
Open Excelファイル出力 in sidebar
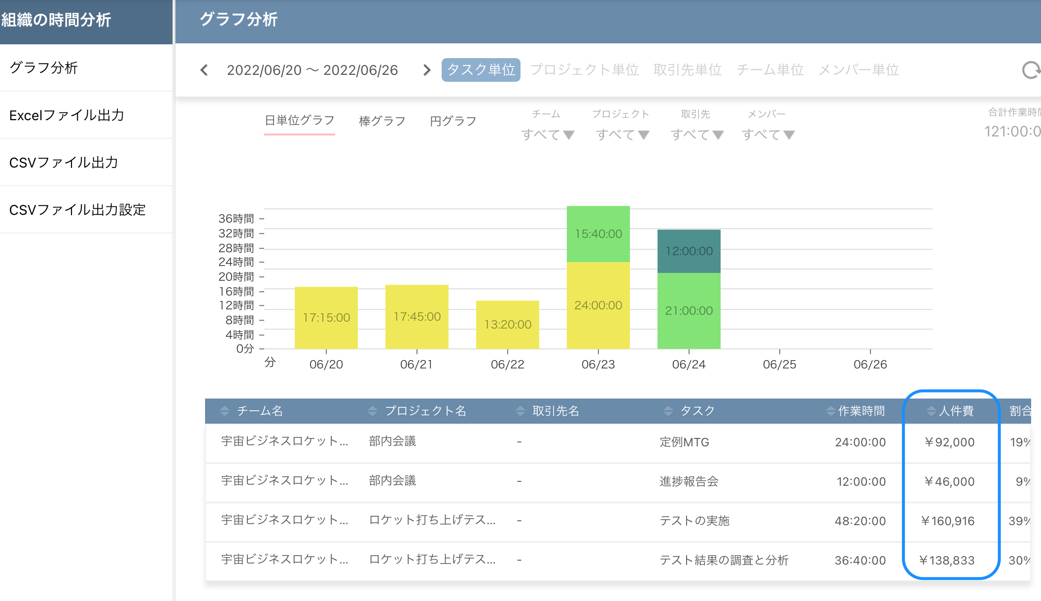67,115
